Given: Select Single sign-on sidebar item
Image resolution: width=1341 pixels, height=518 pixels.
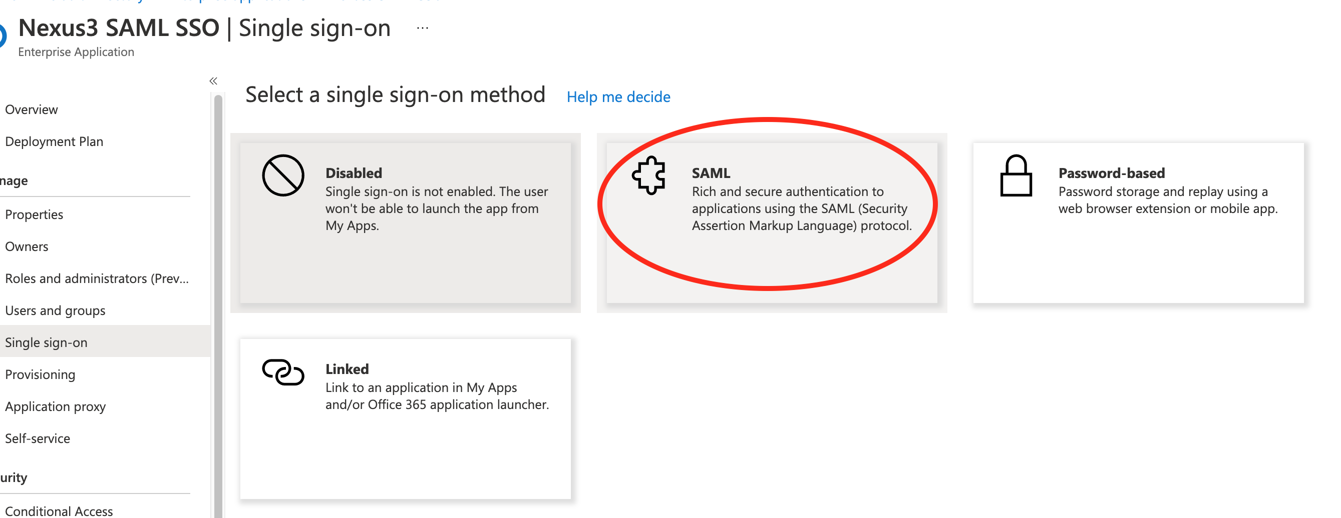Looking at the screenshot, I should [x=47, y=342].
